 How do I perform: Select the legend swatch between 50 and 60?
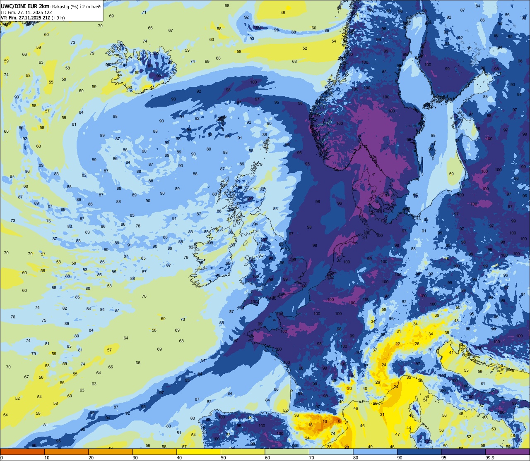243,451
